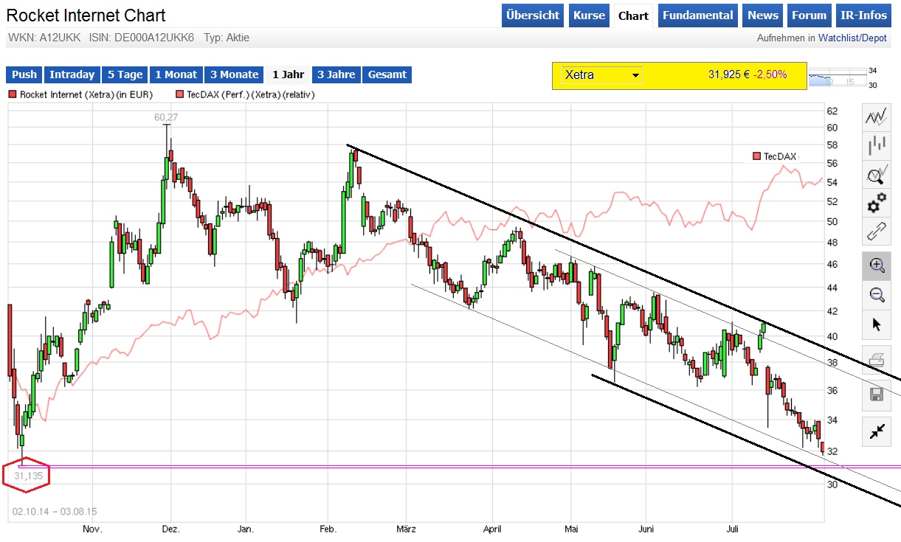
Task: Open the Fundamental tab
Action: click(x=697, y=15)
